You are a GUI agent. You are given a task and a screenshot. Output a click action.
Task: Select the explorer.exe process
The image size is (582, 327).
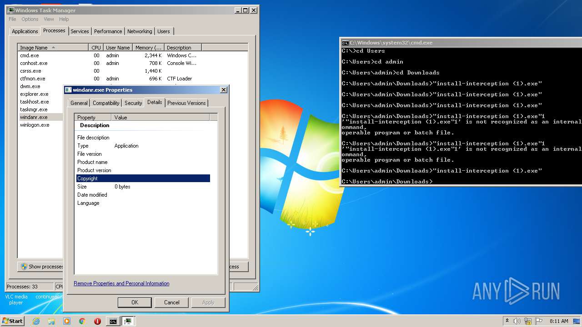click(x=34, y=94)
